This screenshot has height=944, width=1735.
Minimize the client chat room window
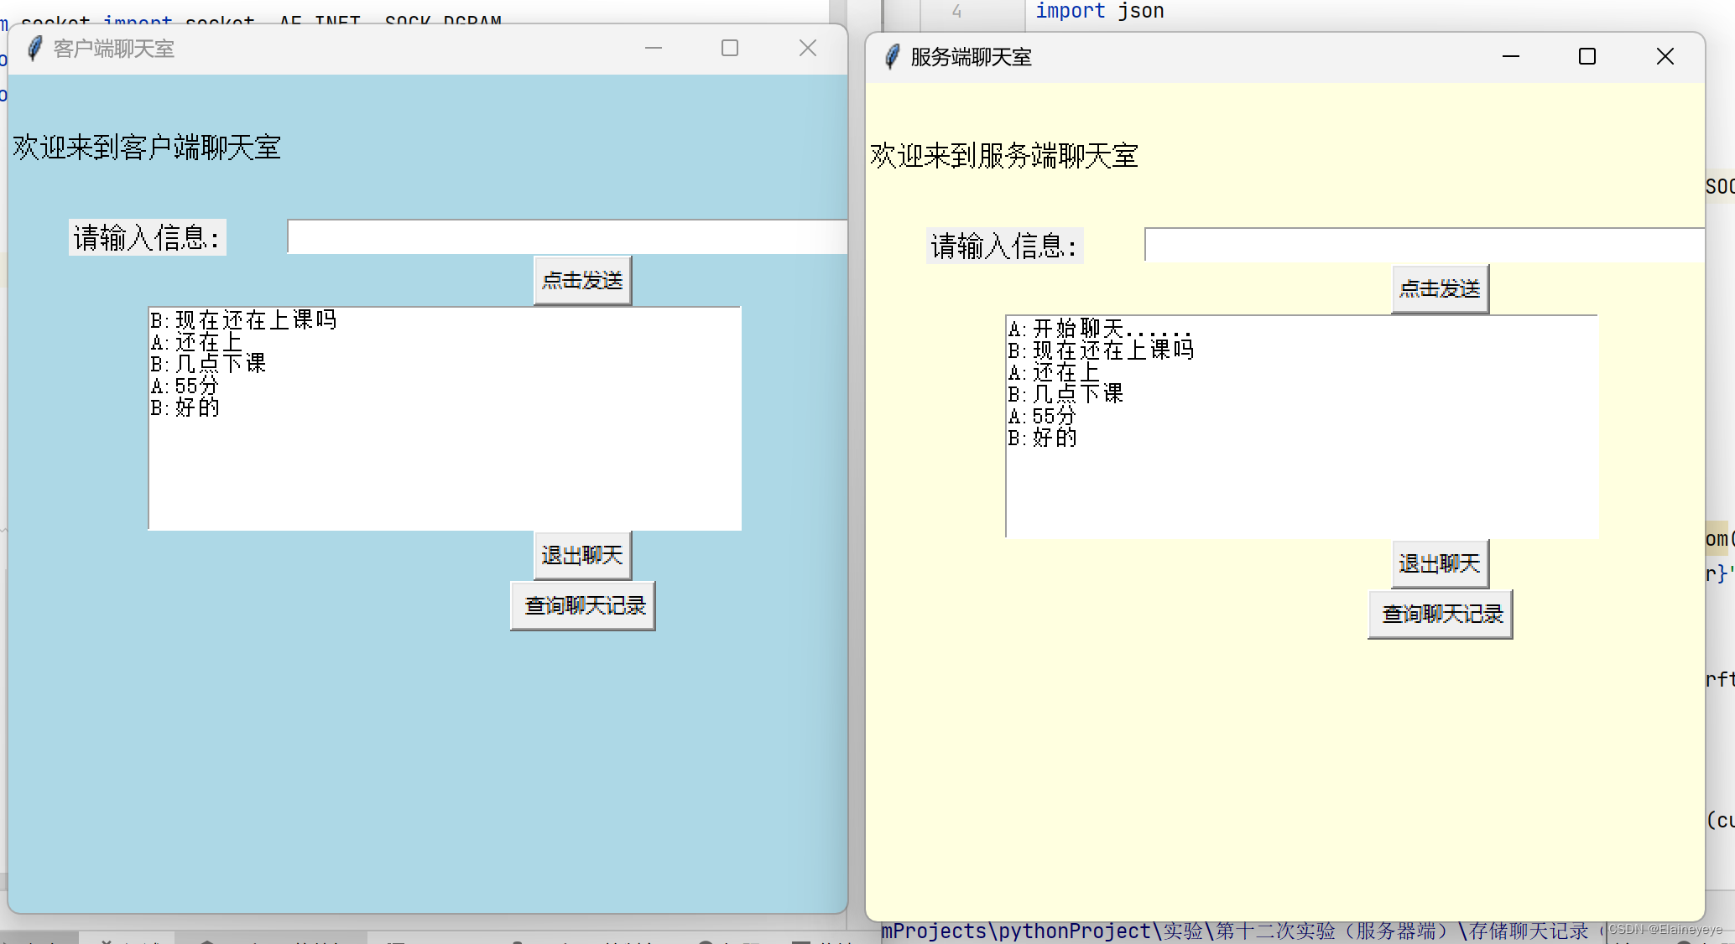point(653,49)
